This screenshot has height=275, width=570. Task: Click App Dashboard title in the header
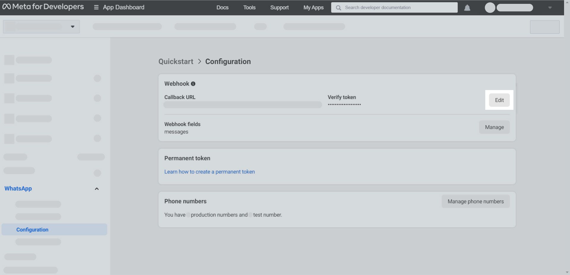(123, 7)
